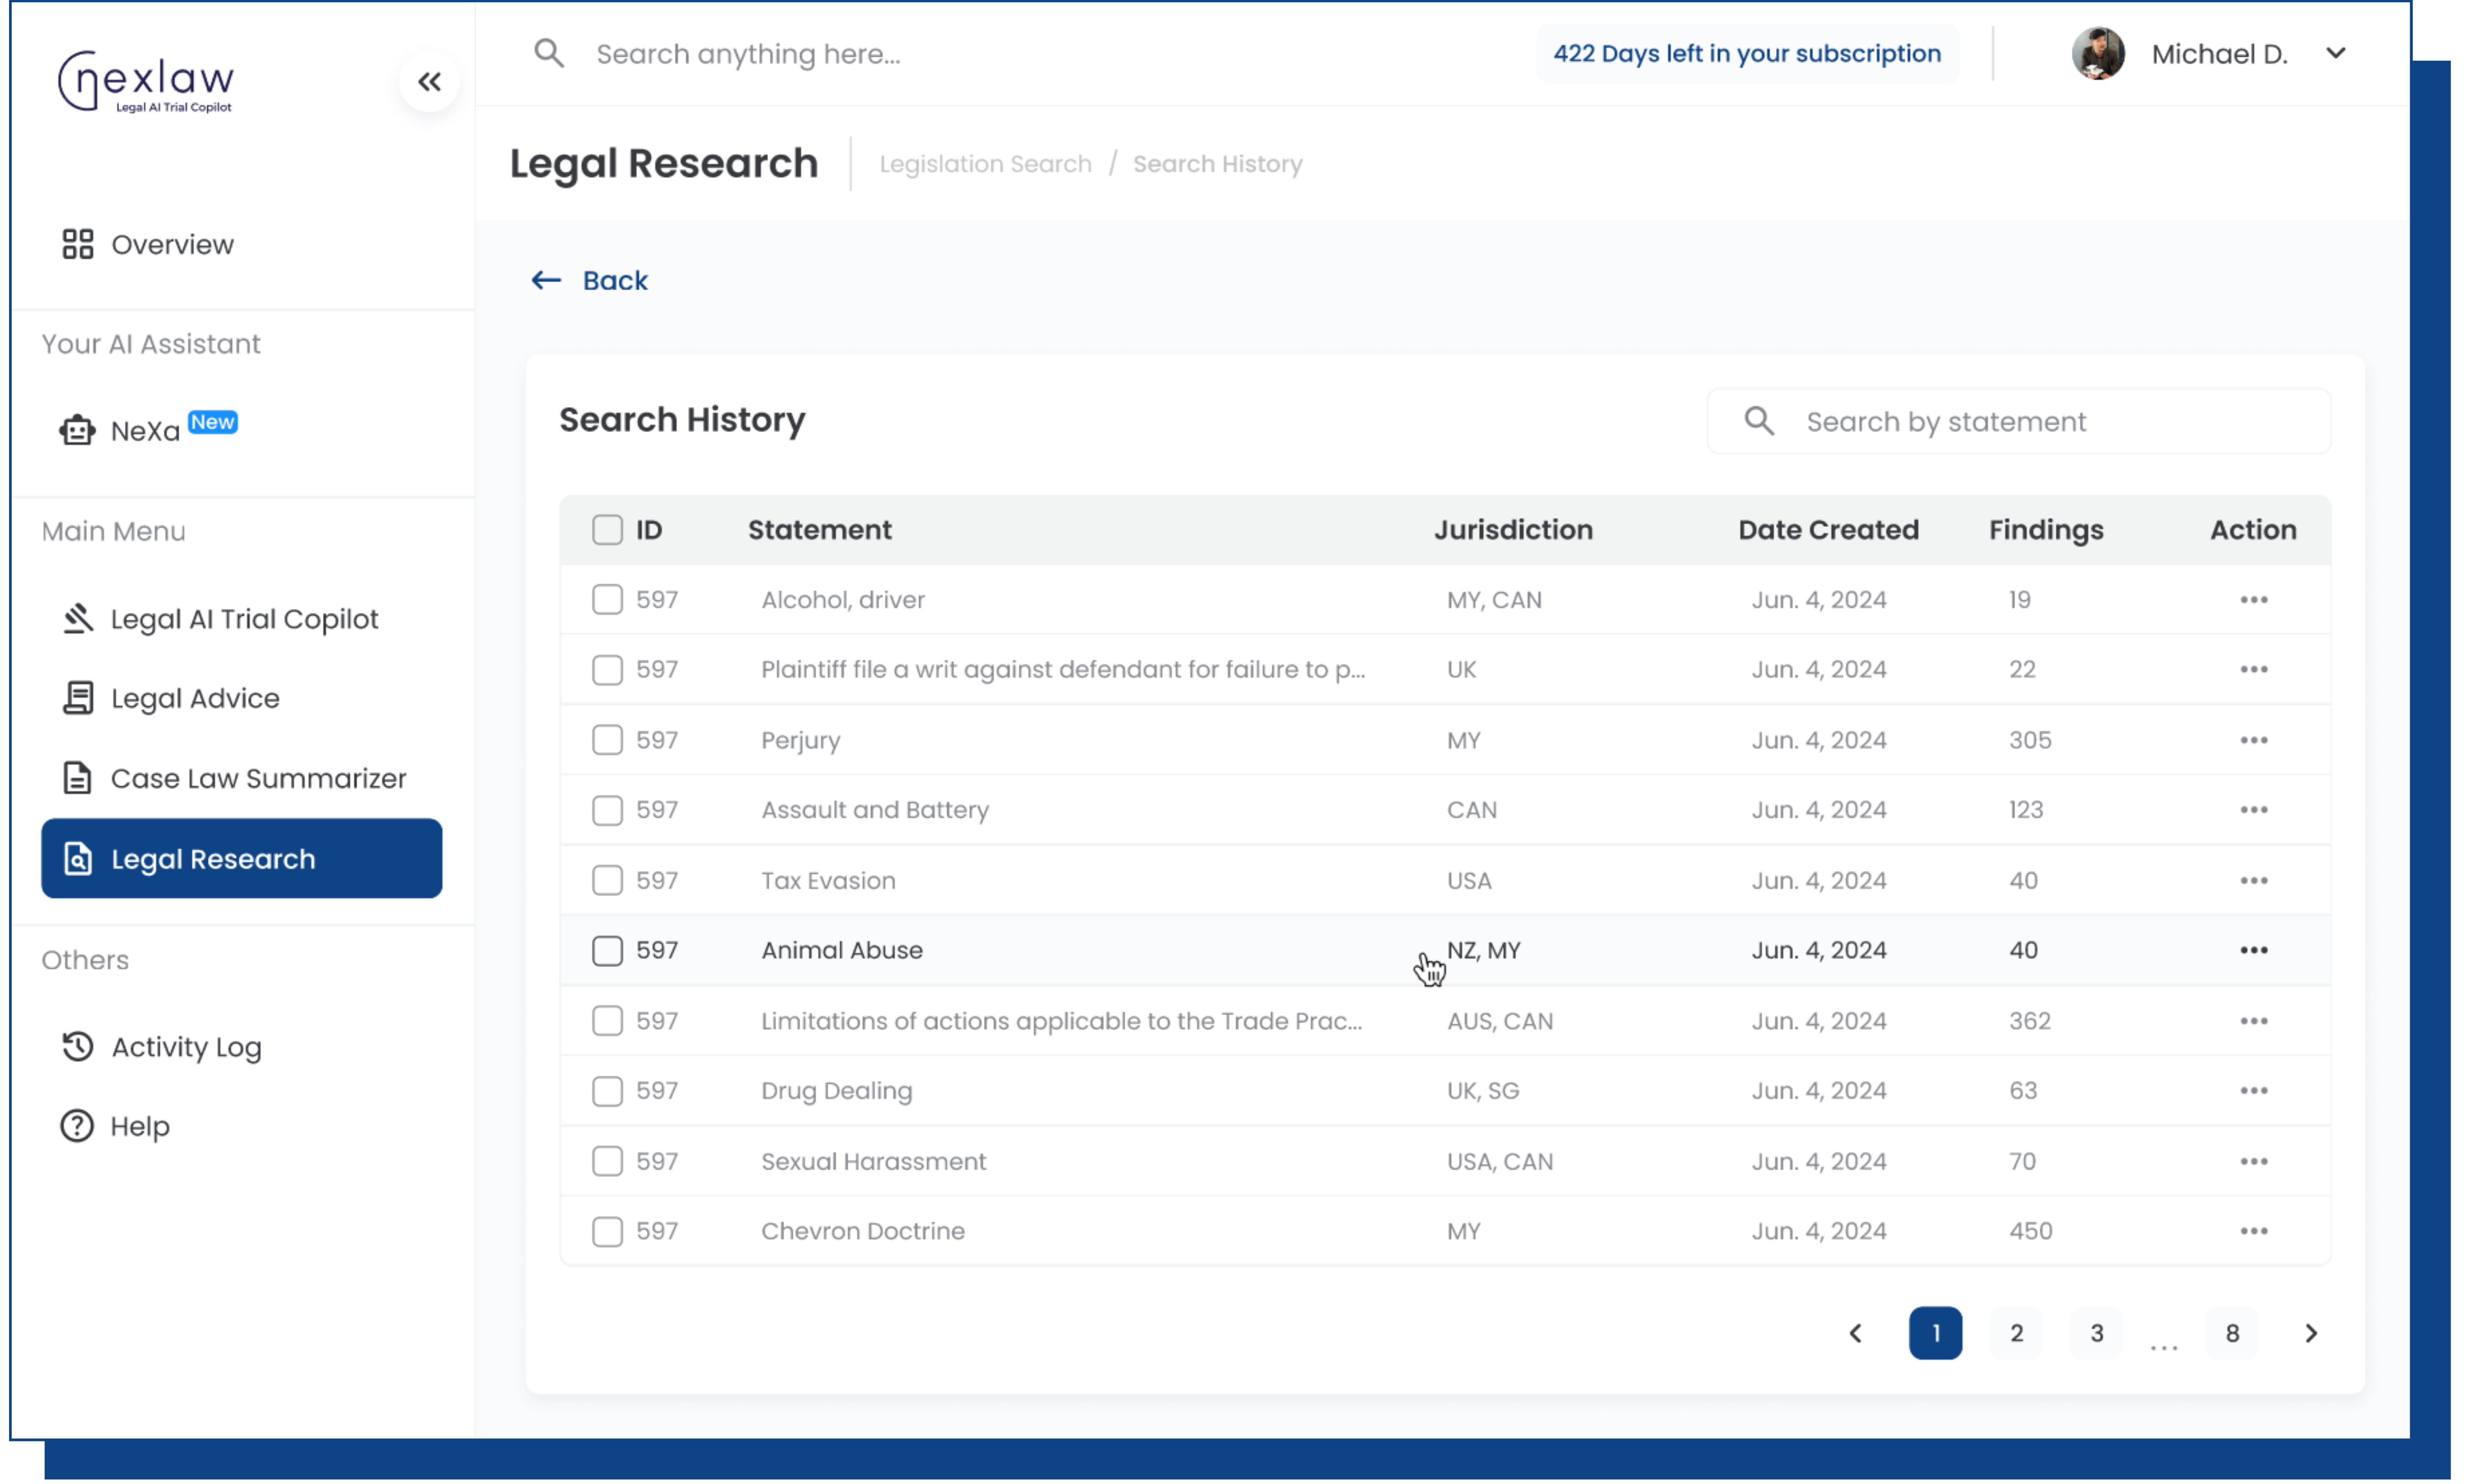Viewport: 2468px width, 1484px height.
Task: Go to page 2
Action: [x=2015, y=1332]
